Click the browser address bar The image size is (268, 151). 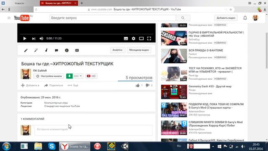click(x=134, y=9)
